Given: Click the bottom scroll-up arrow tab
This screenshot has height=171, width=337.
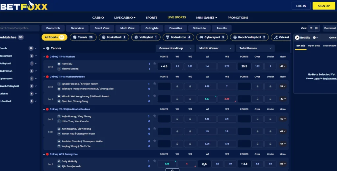Looking at the screenshot, I should [x=172, y=170].
